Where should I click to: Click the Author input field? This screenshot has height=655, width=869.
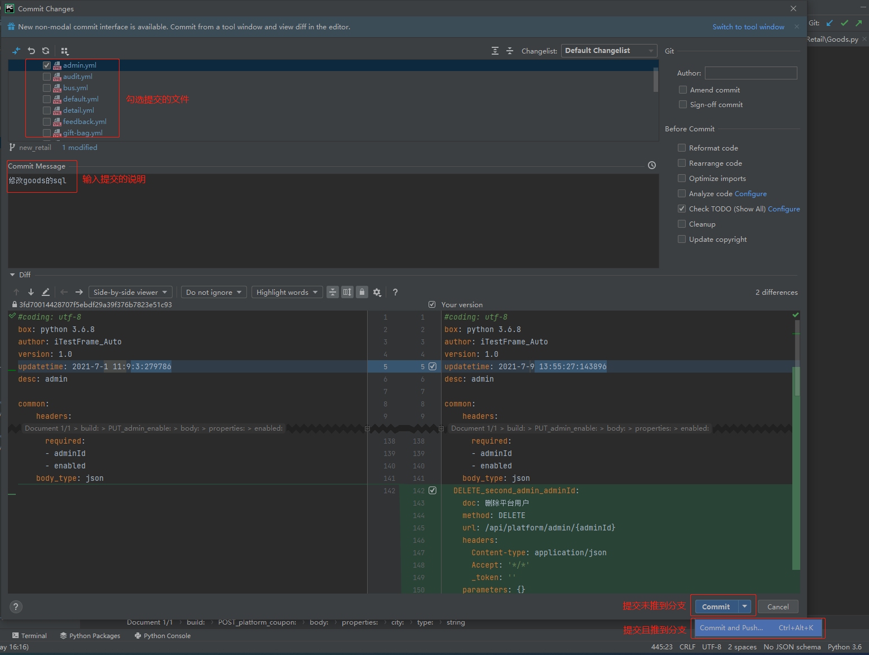point(751,73)
